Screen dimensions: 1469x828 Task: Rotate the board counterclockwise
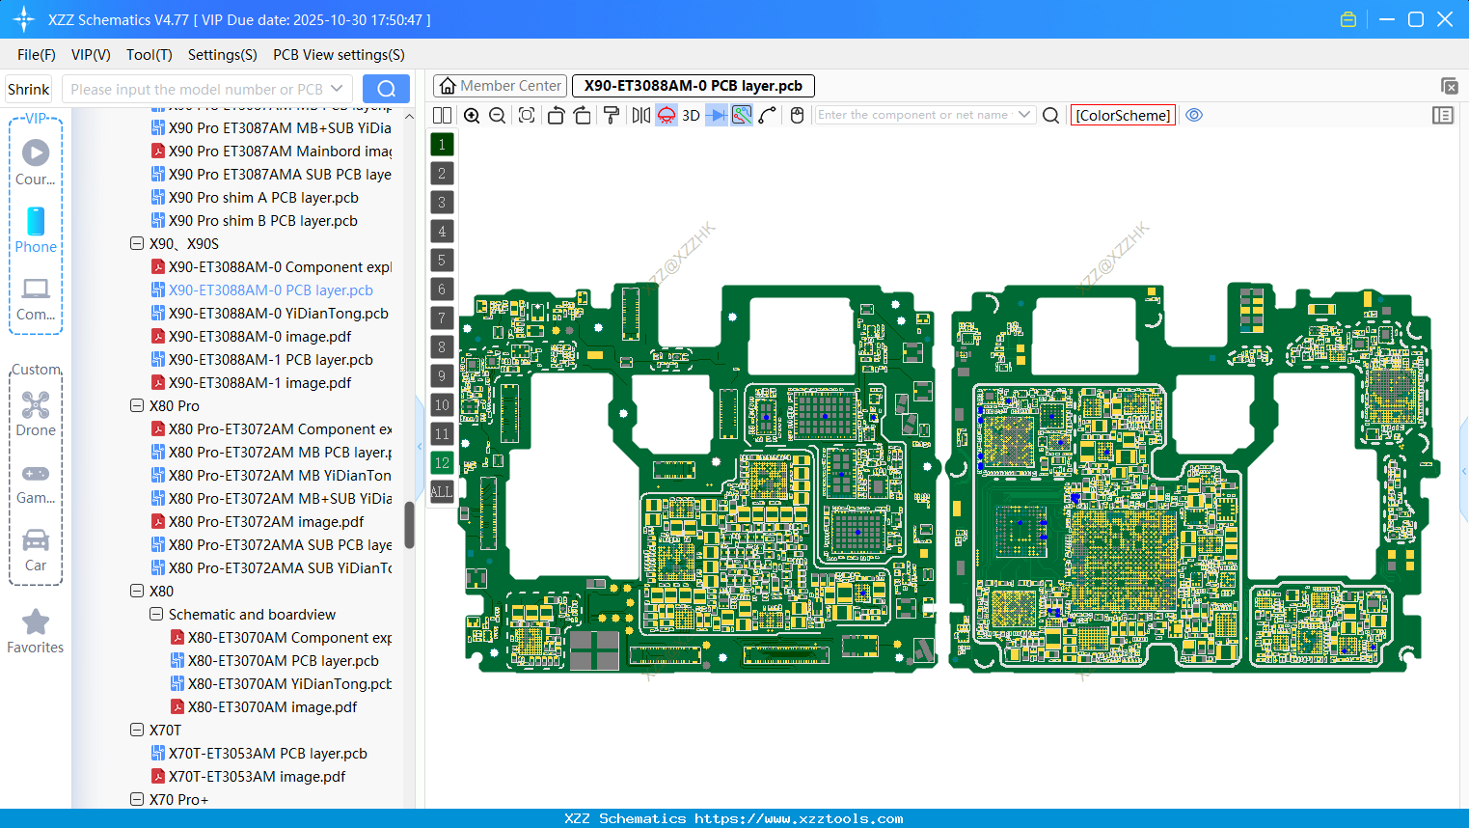[x=556, y=115]
